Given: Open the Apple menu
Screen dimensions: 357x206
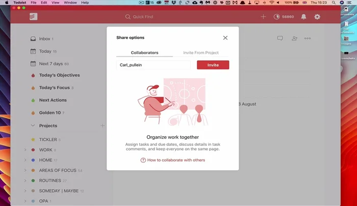Looking at the screenshot, I should 7,3.
